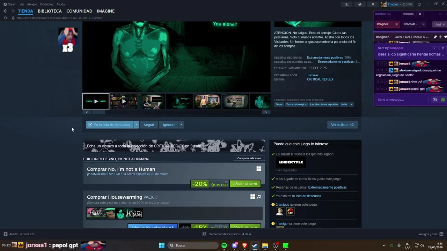Open lista de deseados link

point(308,196)
